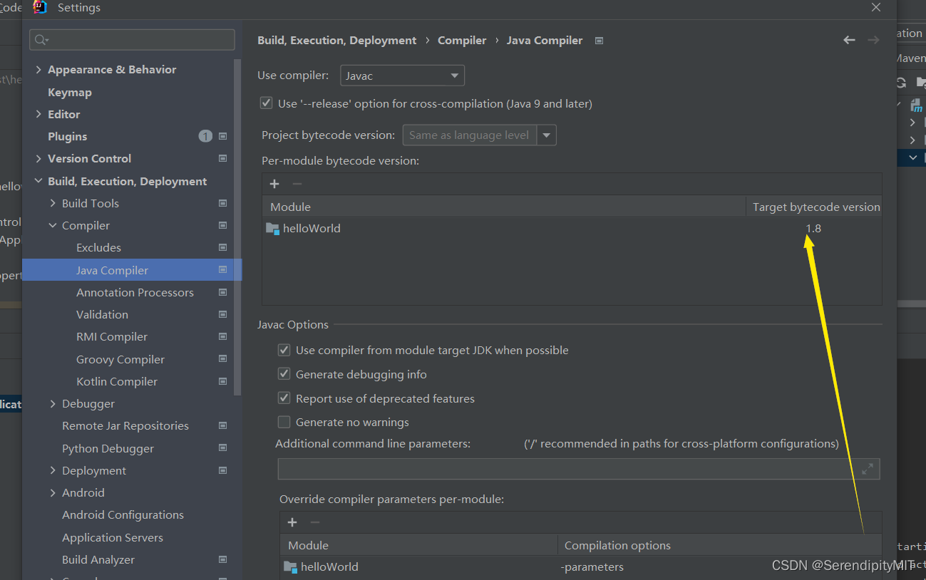Select helloWorld row in bytecode version table
The height and width of the screenshot is (580, 926).
572,228
